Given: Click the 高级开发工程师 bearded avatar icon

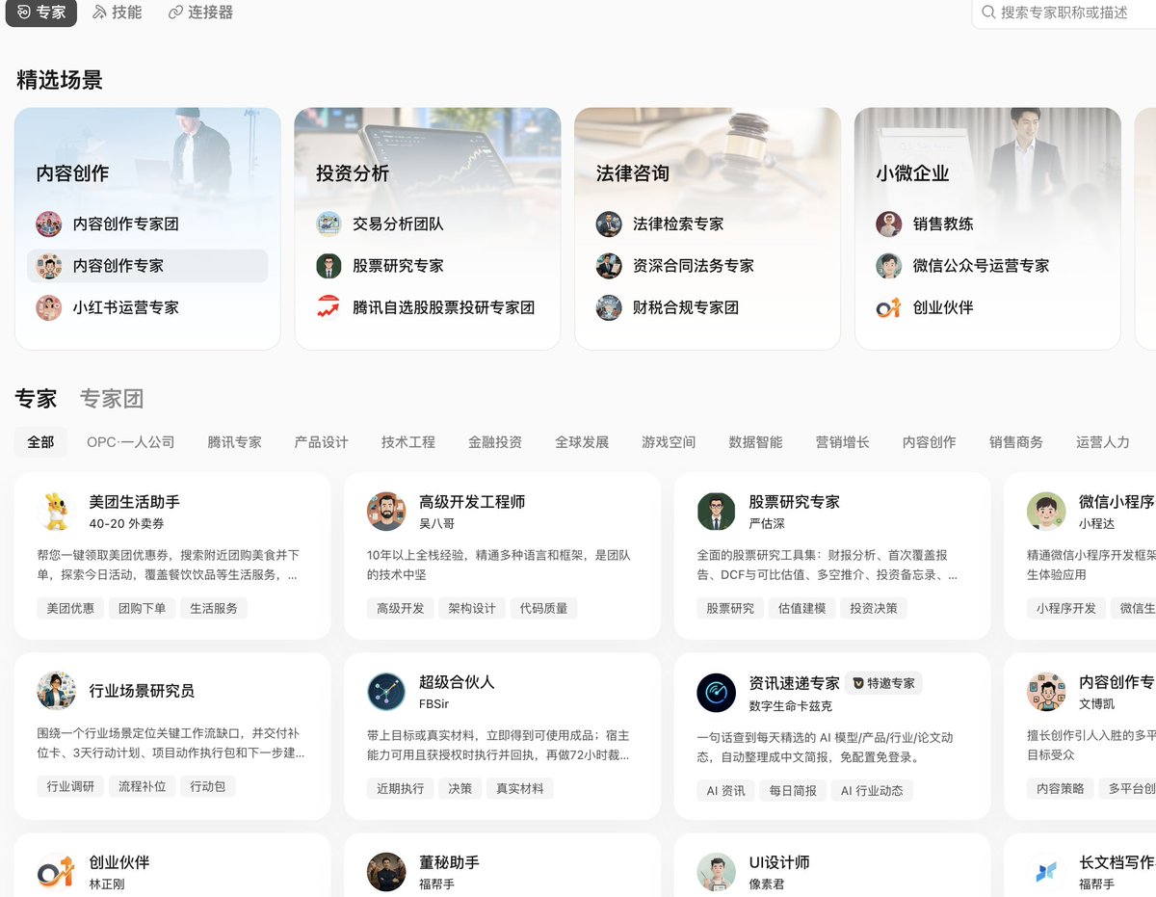Looking at the screenshot, I should click(386, 512).
